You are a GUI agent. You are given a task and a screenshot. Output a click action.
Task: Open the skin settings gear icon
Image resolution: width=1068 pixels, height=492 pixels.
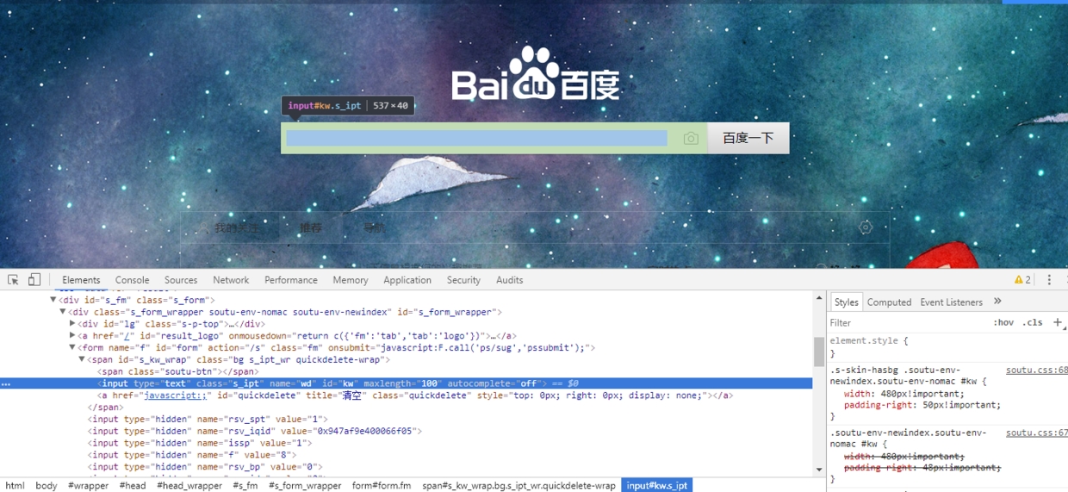866,227
